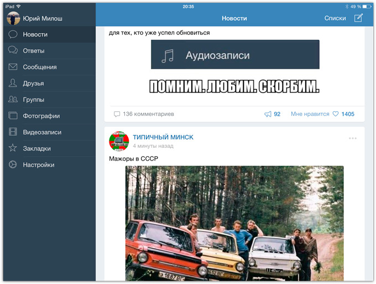Tap the envelope Сообщения icon
Image resolution: width=376 pixels, height=284 pixels.
(x=13, y=67)
